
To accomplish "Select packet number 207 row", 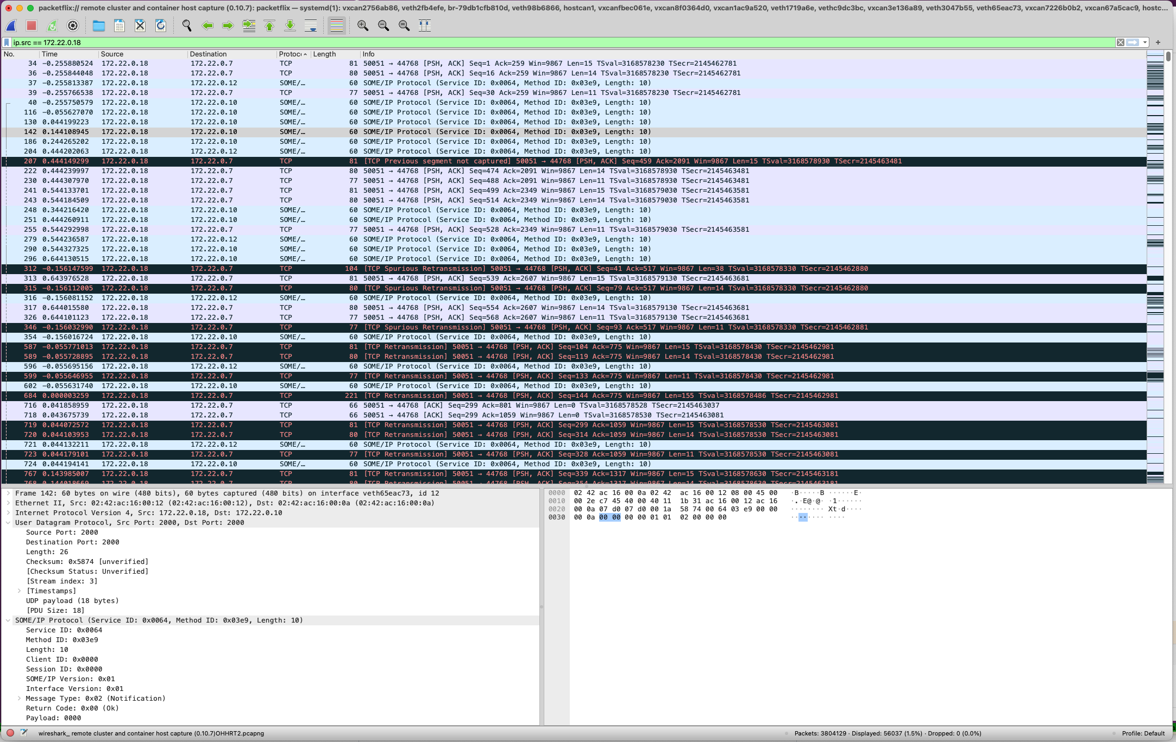I will [x=574, y=161].
